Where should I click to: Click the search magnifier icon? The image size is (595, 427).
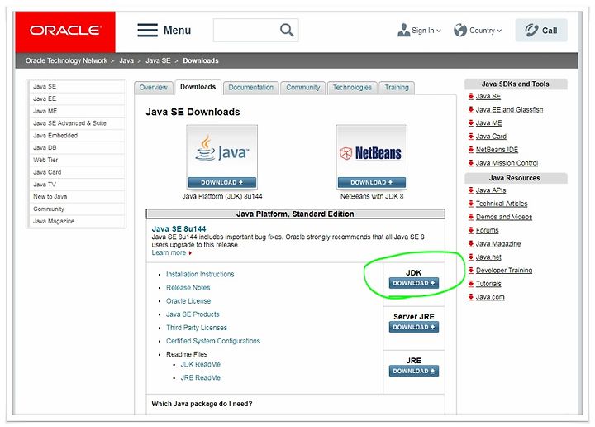pos(287,30)
